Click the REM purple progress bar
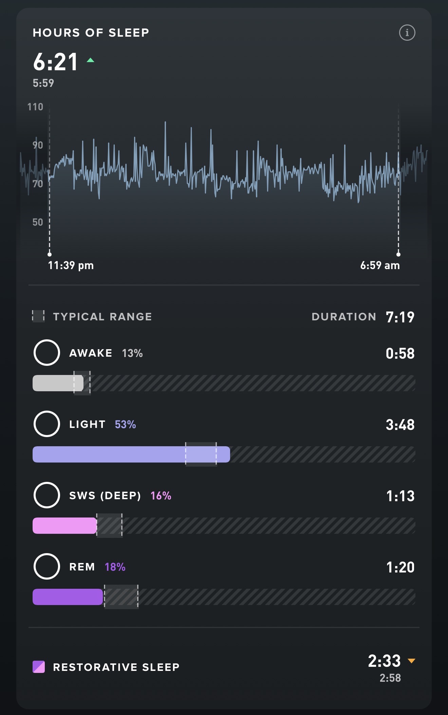This screenshot has width=448, height=715. coord(68,597)
